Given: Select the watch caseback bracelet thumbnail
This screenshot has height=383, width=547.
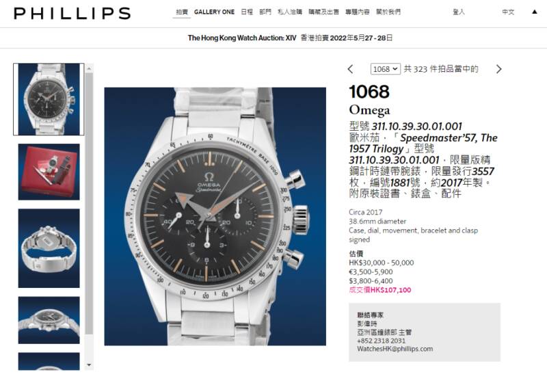Looking at the screenshot, I should (x=49, y=248).
